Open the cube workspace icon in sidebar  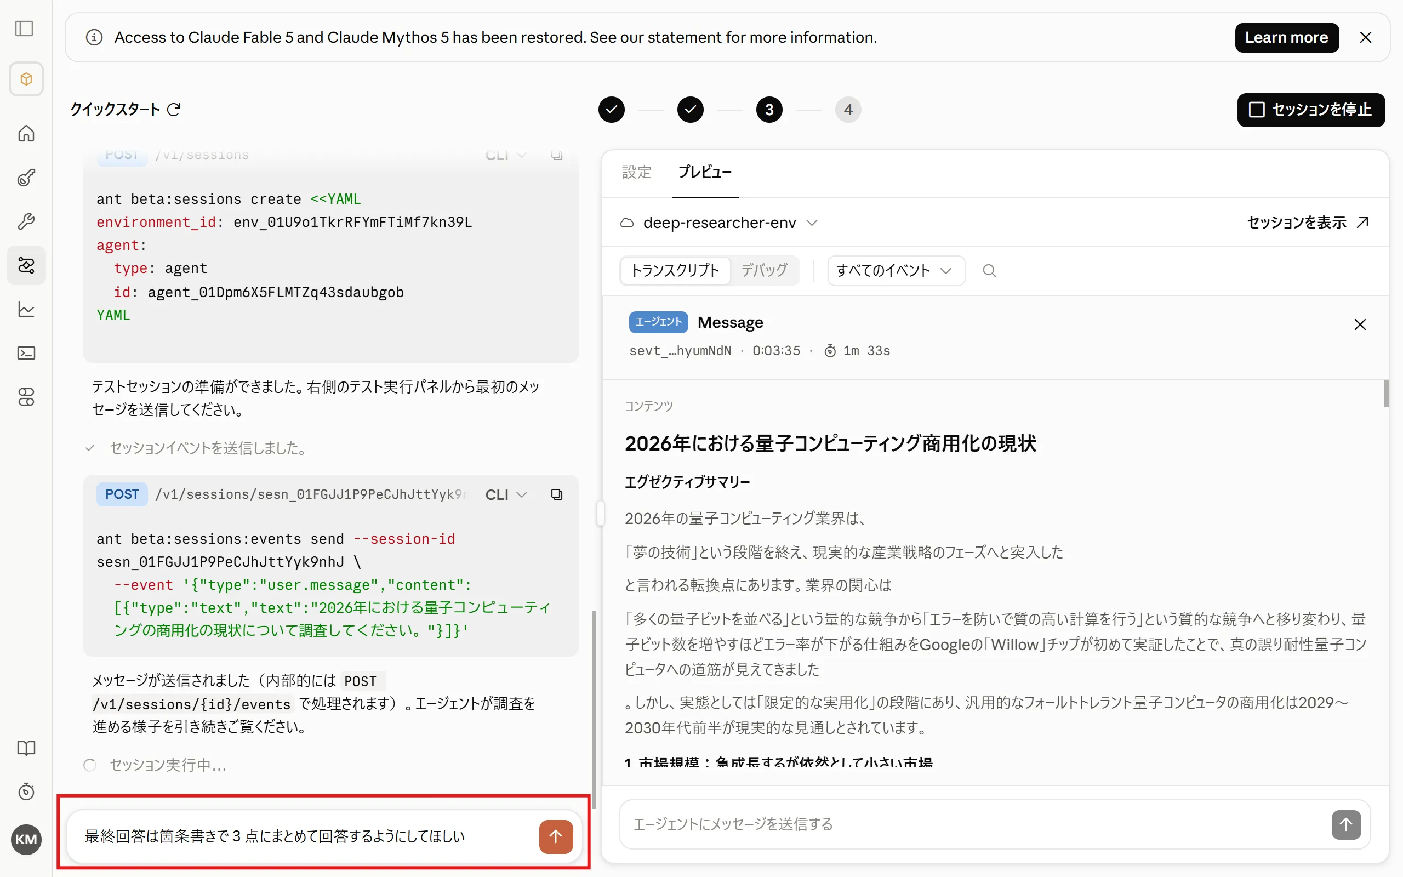coord(26,79)
